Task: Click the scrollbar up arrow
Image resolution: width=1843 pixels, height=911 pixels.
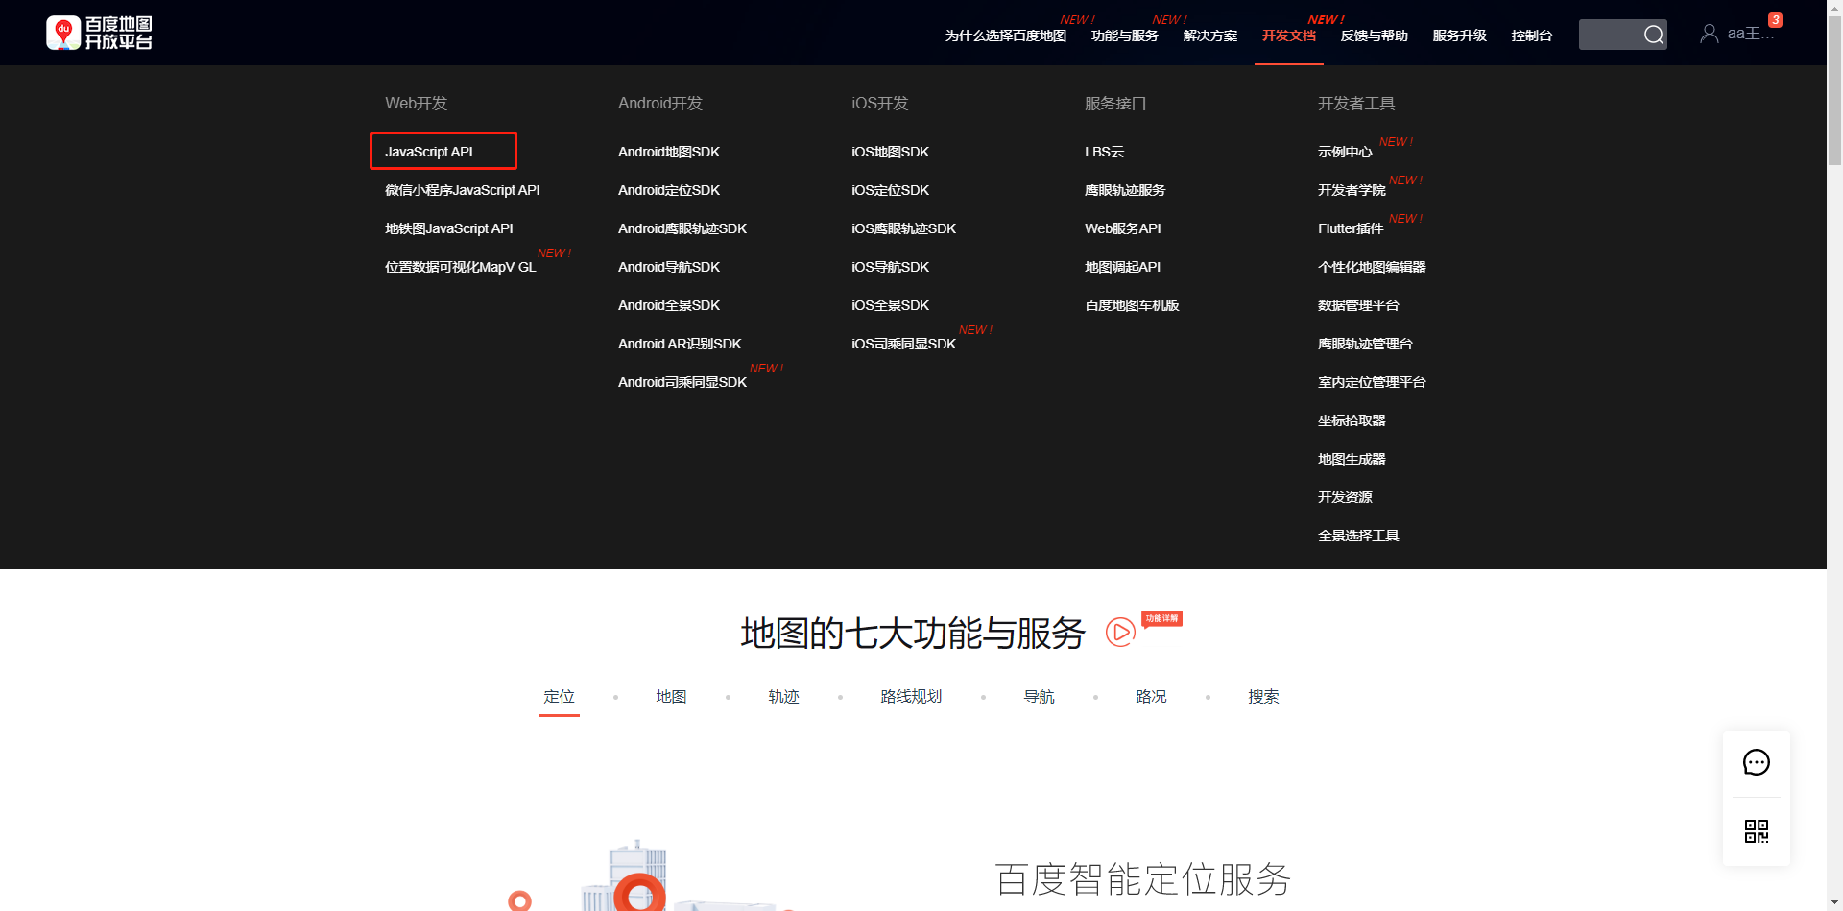Action: pyautogui.click(x=1834, y=8)
